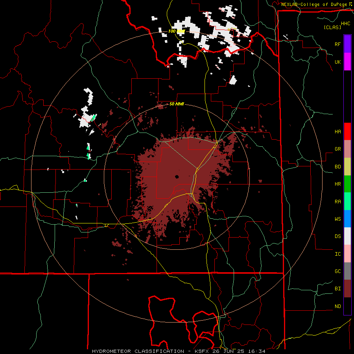Click the BI legend label

coord(337,289)
